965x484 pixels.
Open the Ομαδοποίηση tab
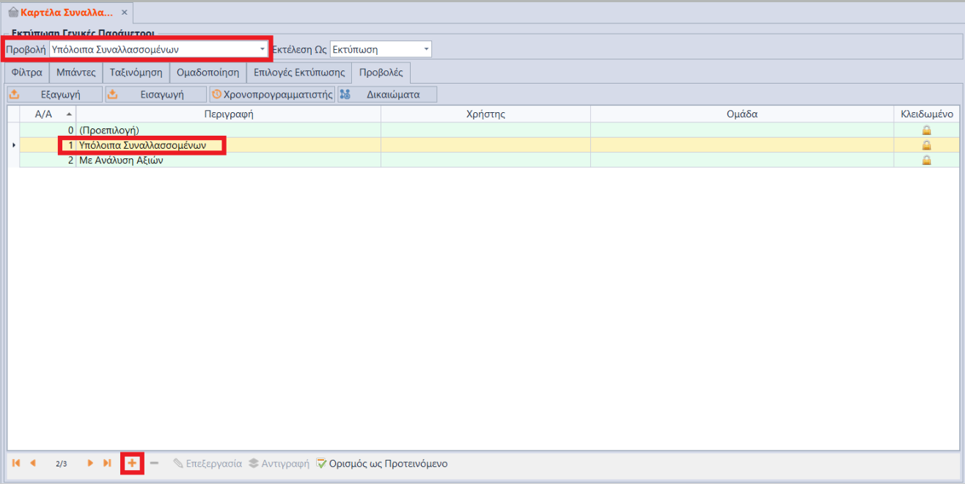tap(208, 73)
